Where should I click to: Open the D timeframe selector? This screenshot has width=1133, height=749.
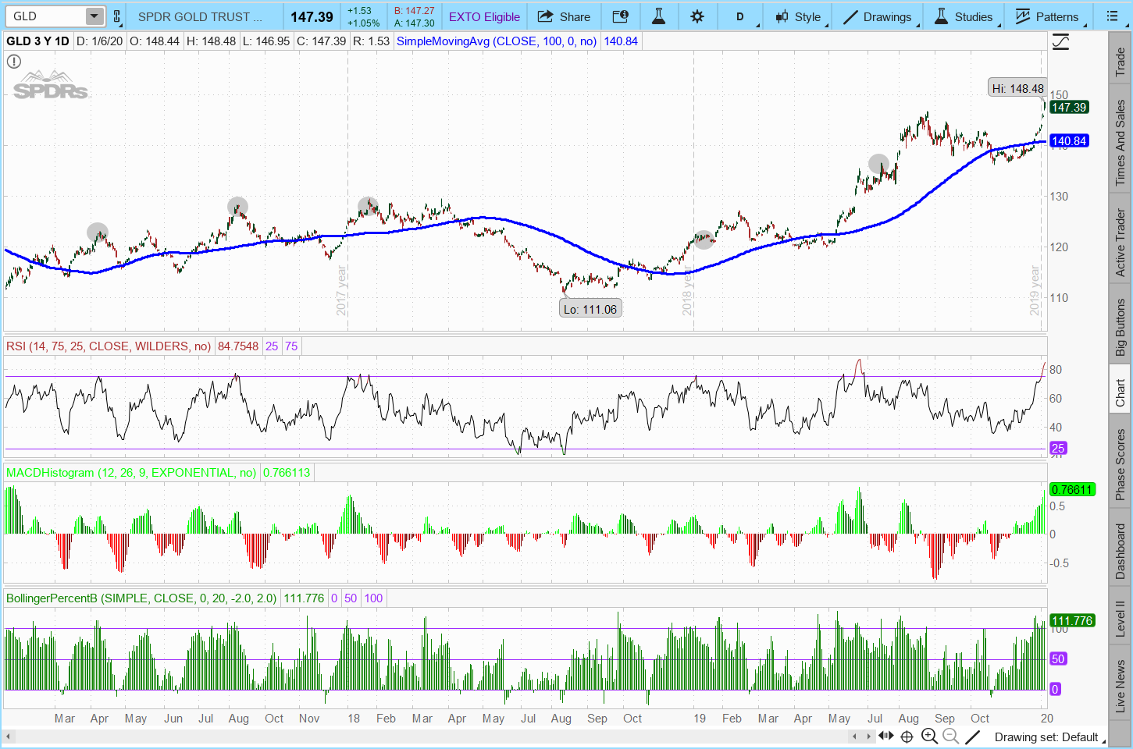pyautogui.click(x=740, y=16)
